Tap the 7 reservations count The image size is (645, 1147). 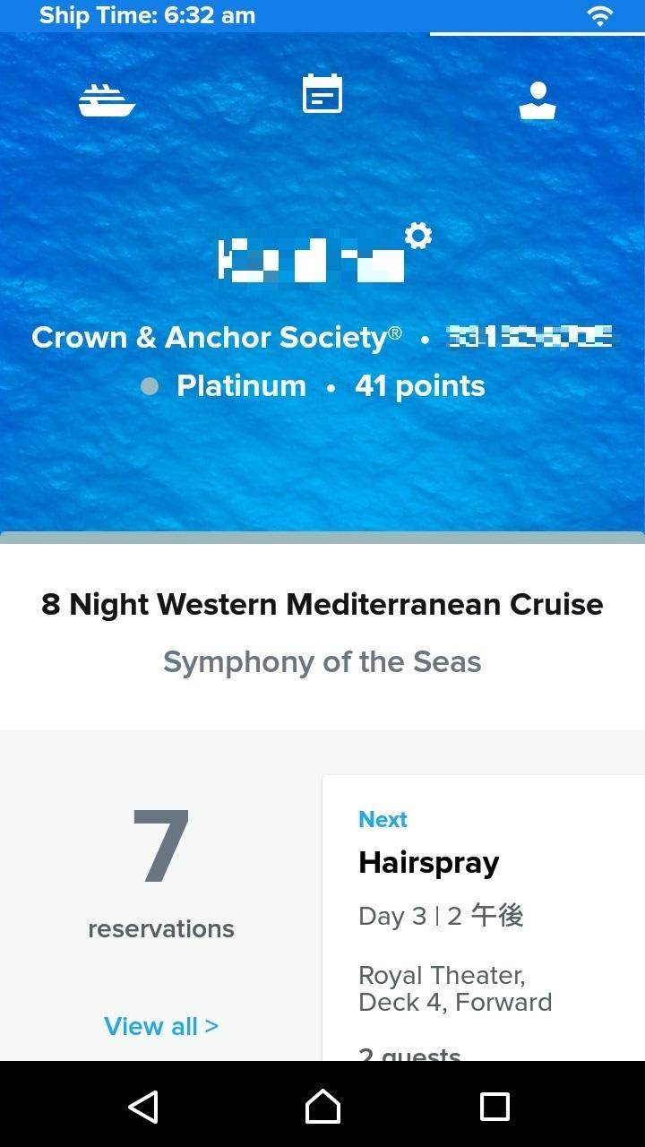click(161, 847)
